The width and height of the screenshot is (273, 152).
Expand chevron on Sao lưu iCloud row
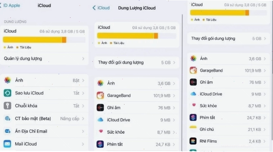tap(83, 93)
